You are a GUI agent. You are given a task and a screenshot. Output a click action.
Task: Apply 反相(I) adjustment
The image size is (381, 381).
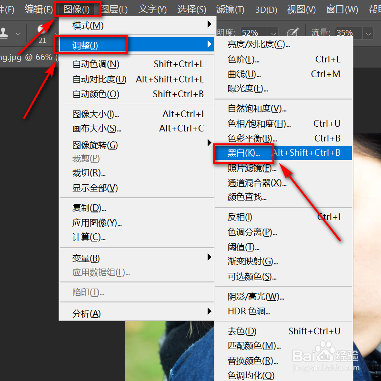tap(283, 217)
